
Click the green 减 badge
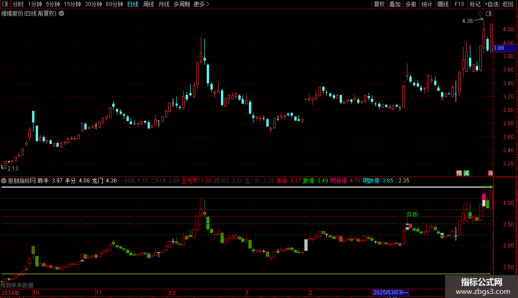click(x=466, y=173)
